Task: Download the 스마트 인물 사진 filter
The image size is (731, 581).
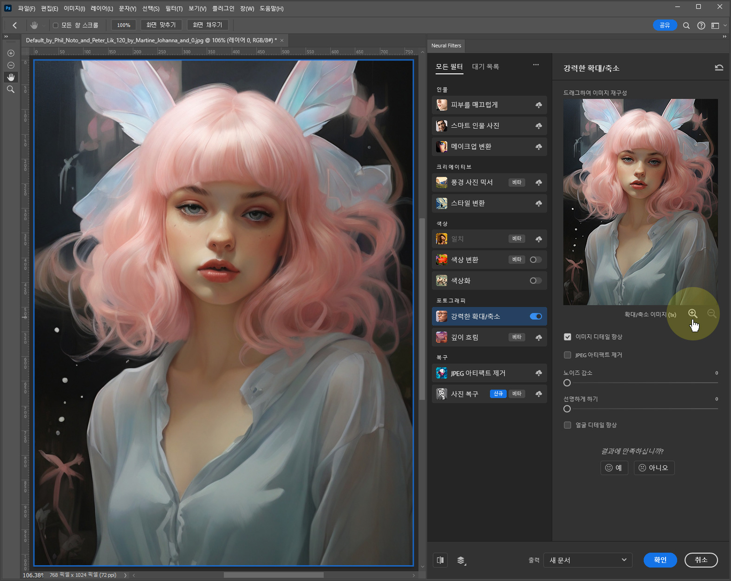Action: pos(539,126)
